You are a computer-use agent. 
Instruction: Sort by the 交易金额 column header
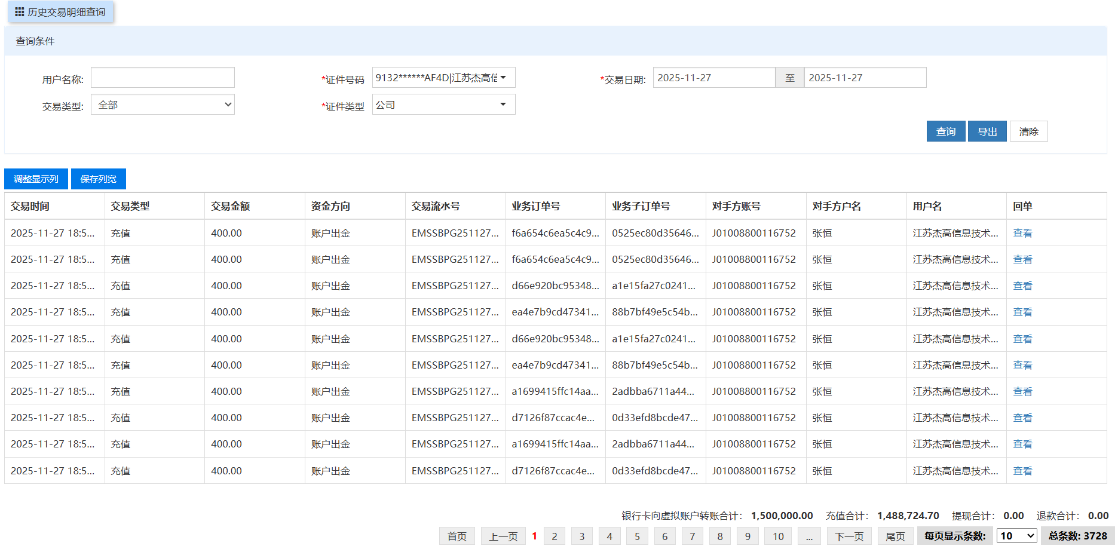click(x=231, y=206)
